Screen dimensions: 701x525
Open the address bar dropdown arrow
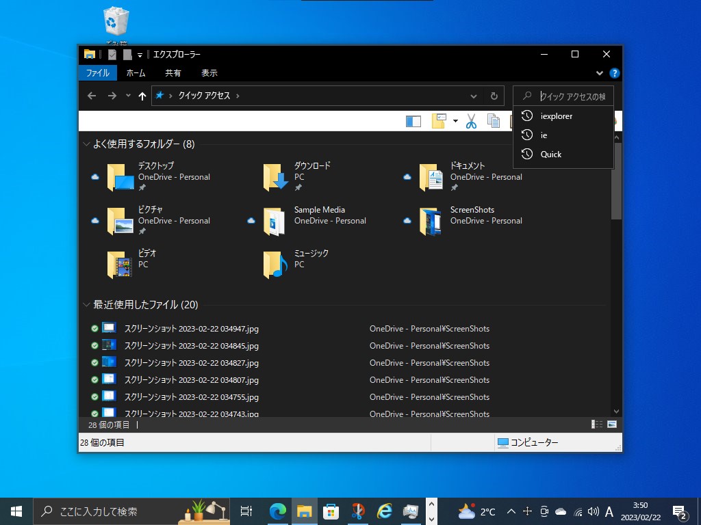point(474,96)
